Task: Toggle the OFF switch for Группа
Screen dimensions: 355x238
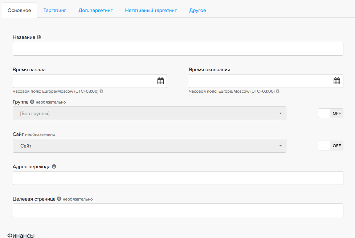Action: [330, 113]
